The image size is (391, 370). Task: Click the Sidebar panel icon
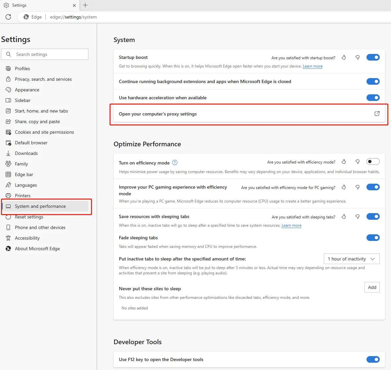pos(8,100)
